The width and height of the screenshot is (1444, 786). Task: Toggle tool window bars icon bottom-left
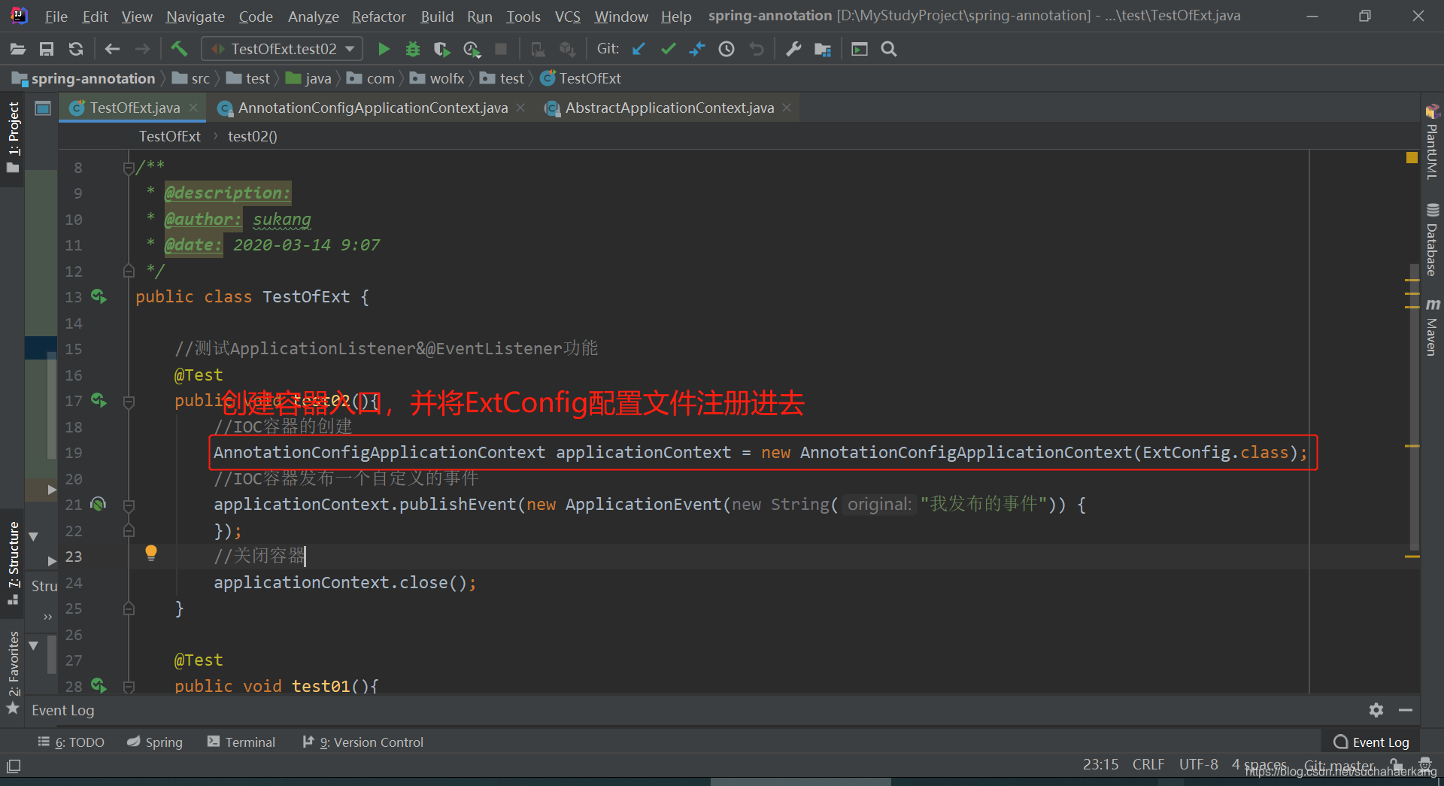click(x=14, y=766)
